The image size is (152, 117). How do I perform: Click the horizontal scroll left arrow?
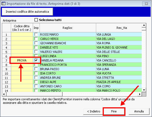[4, 94]
